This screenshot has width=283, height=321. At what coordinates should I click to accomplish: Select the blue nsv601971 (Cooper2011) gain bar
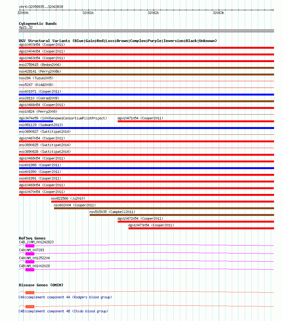click(x=146, y=95)
